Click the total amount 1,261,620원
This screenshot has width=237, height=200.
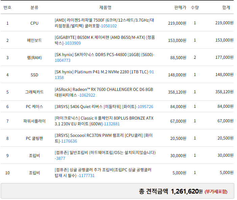pyautogui.click(x=187, y=191)
